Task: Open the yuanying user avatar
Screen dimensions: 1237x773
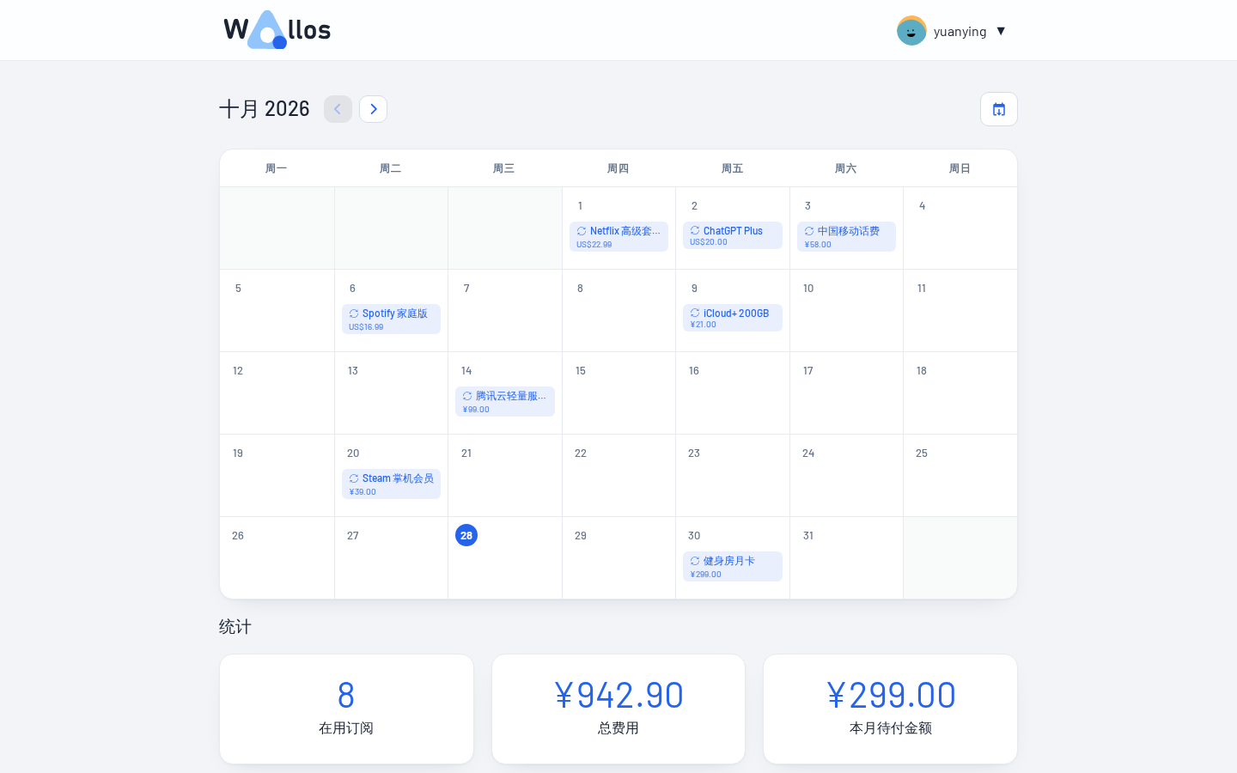Action: pyautogui.click(x=911, y=31)
